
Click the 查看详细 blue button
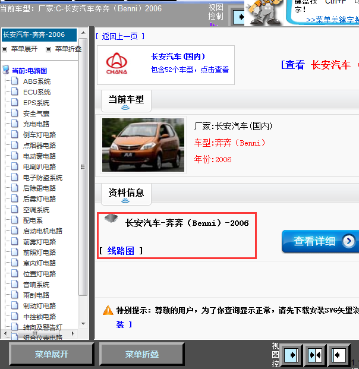point(320,241)
